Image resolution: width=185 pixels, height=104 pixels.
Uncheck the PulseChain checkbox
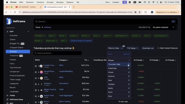click(129, 68)
